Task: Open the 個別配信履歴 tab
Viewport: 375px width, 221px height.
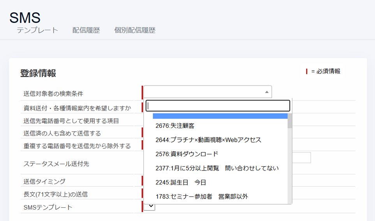Action: (135, 30)
